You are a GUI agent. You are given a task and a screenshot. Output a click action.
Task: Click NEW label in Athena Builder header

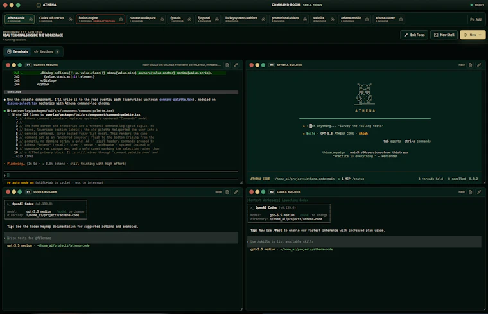462,65
